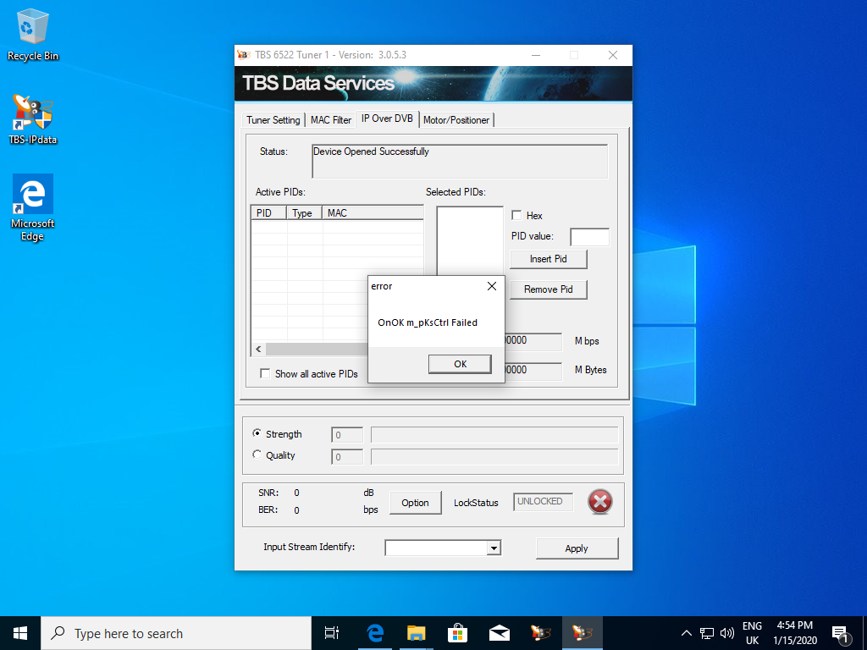Click the taskbar search box
This screenshot has width=867, height=650.
coord(176,633)
